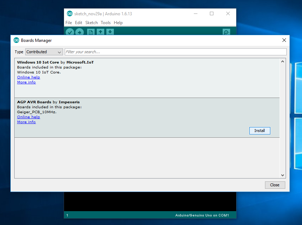Open the Tools menu in Arduino window

tap(106, 23)
